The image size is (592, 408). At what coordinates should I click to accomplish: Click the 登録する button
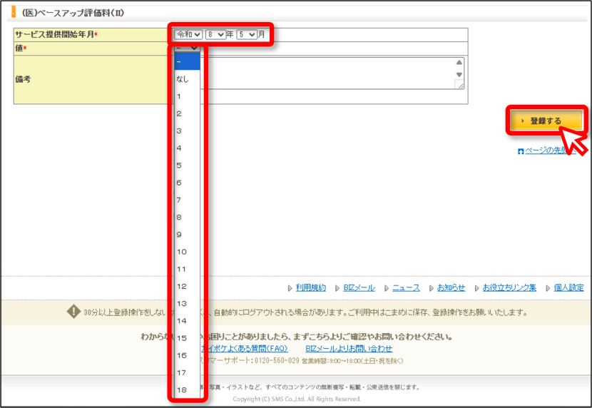coord(546,121)
